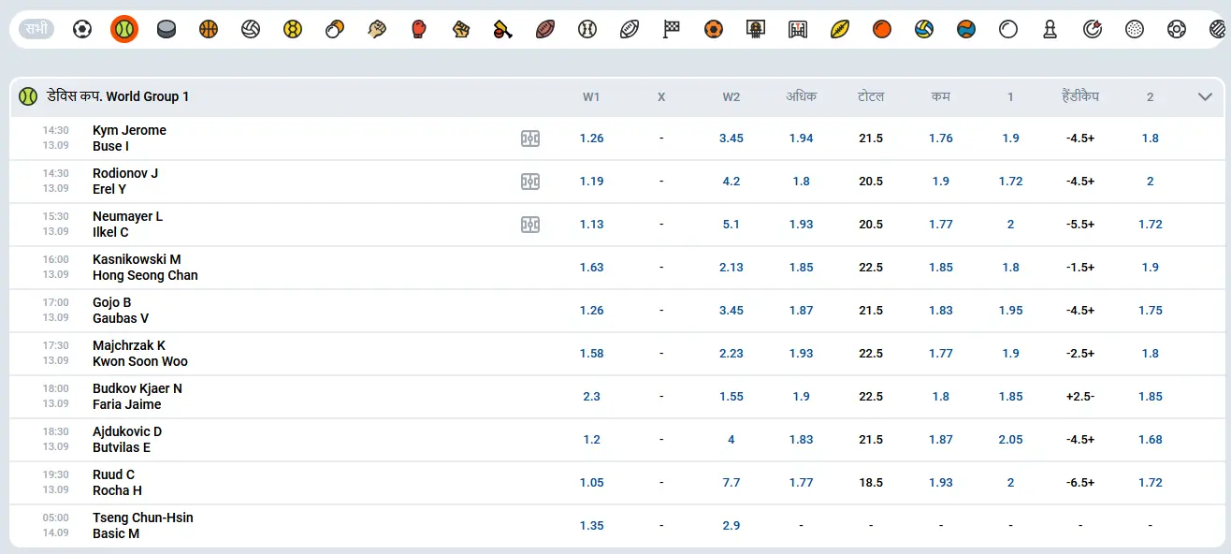Select the chess pawn icon
1231x554 pixels.
1050,29
